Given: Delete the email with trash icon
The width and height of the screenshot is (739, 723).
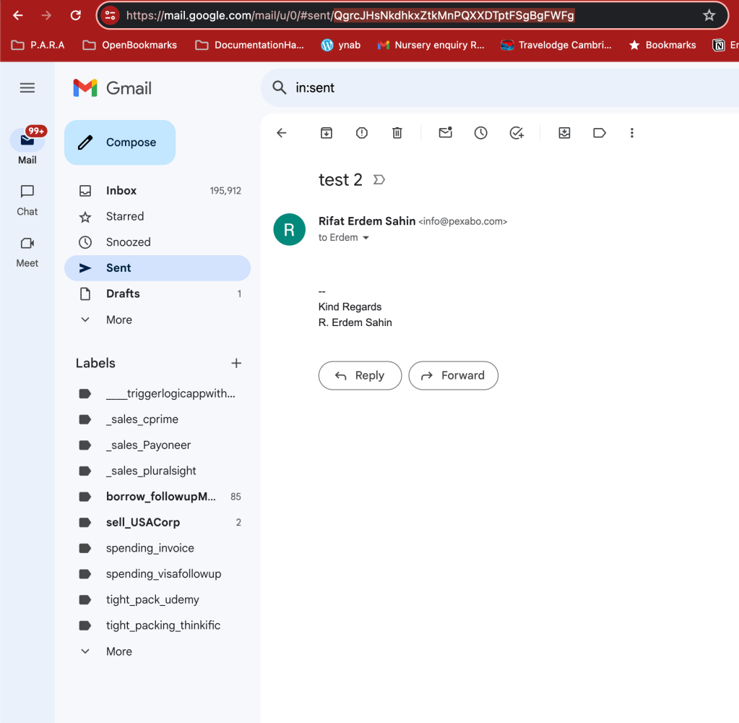Looking at the screenshot, I should pyautogui.click(x=397, y=133).
